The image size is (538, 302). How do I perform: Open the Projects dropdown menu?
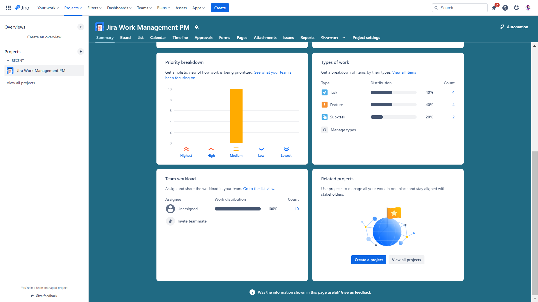pos(73,8)
